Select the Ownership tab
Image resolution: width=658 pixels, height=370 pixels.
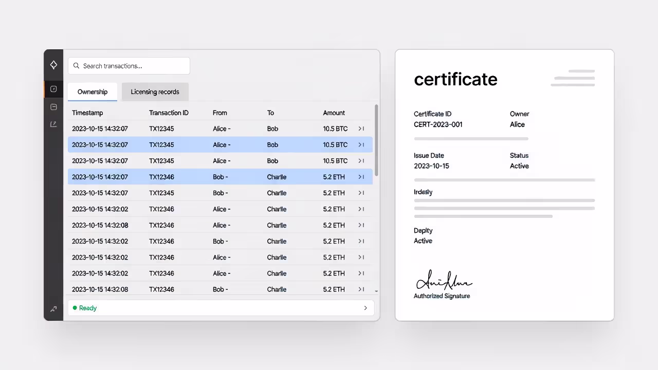pyautogui.click(x=92, y=91)
